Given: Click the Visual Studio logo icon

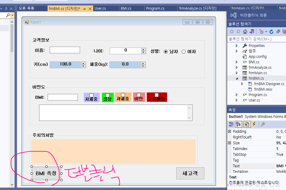Looking at the screenshot, I should click(234, 15).
